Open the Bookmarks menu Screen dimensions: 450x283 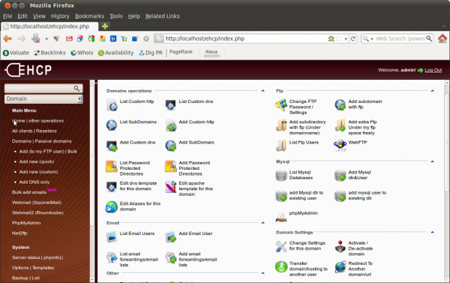(89, 16)
